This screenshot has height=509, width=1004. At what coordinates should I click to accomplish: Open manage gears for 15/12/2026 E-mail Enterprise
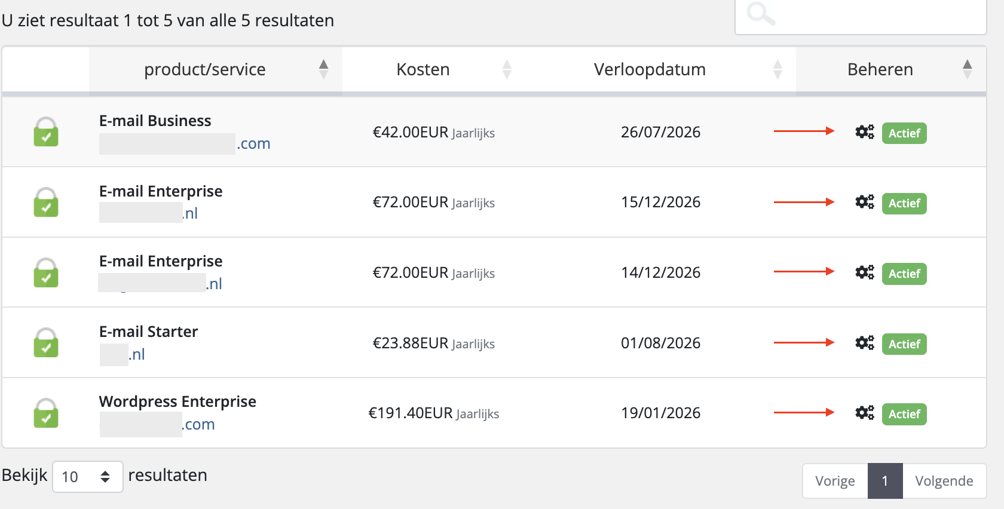coord(864,202)
